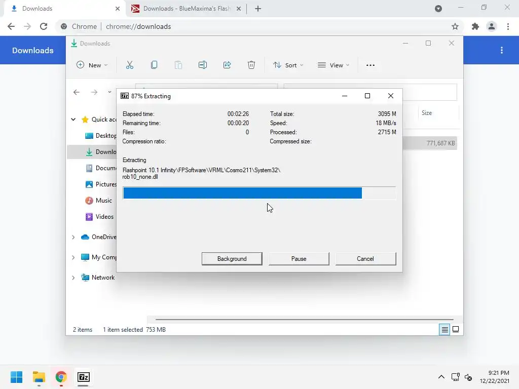The height and width of the screenshot is (389, 519).
Task: Select Music in the navigation pane
Action: 99,201
